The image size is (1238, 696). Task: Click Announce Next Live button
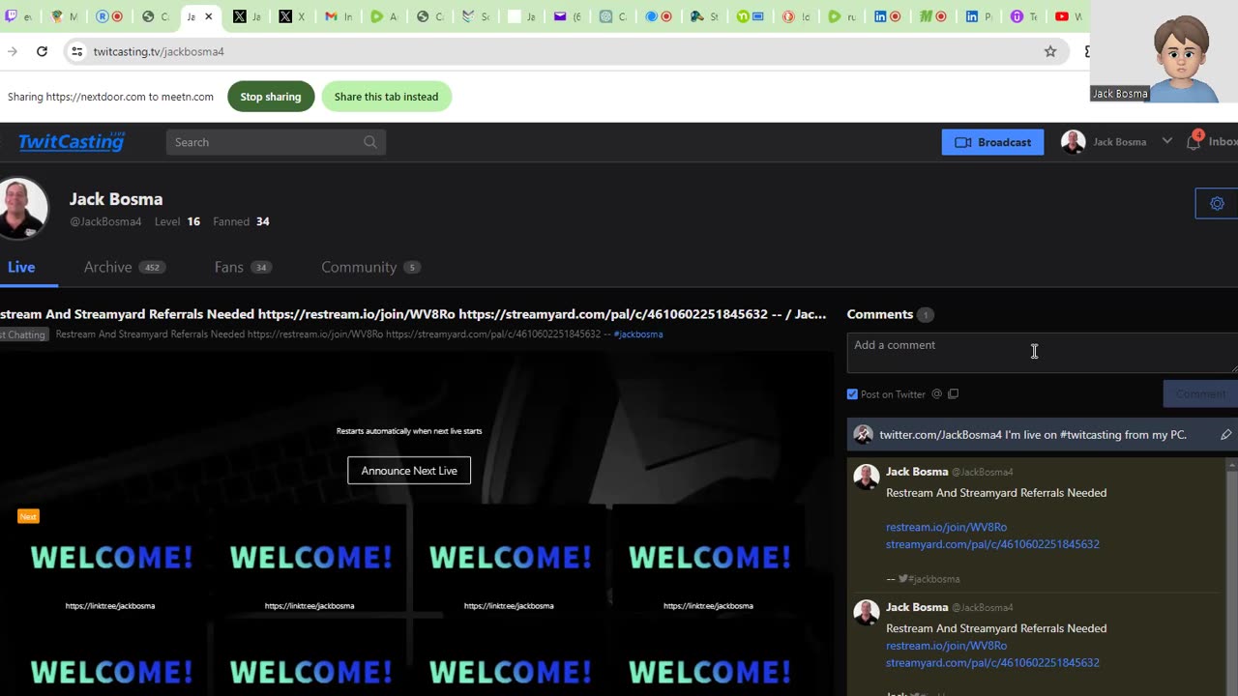pyautogui.click(x=409, y=471)
